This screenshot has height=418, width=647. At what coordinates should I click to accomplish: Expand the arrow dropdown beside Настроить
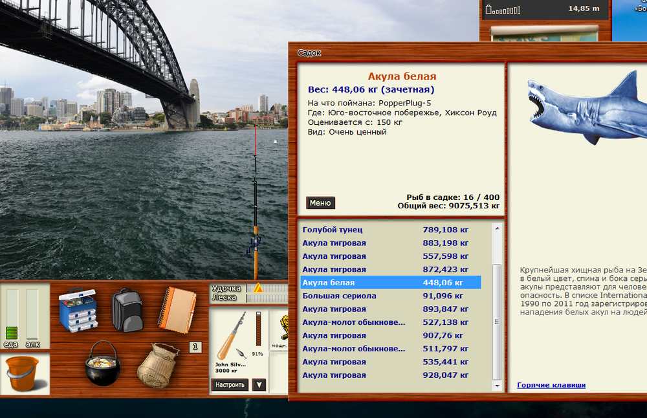click(259, 385)
